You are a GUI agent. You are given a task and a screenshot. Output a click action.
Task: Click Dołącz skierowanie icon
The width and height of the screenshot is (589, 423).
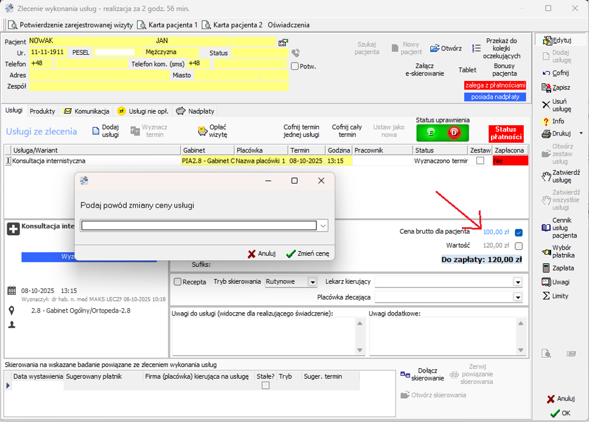(x=405, y=374)
